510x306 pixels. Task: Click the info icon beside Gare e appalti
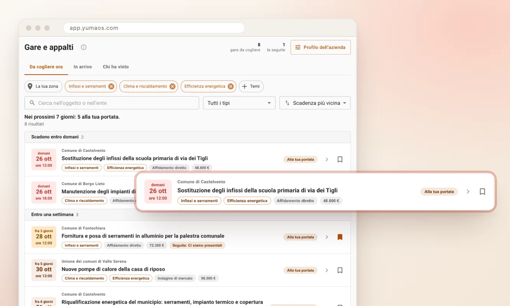(83, 47)
